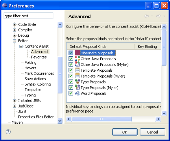This screenshot has width=170, height=141.
Task: Click the Hibernate proposals maroon icon
Action: click(x=77, y=53)
